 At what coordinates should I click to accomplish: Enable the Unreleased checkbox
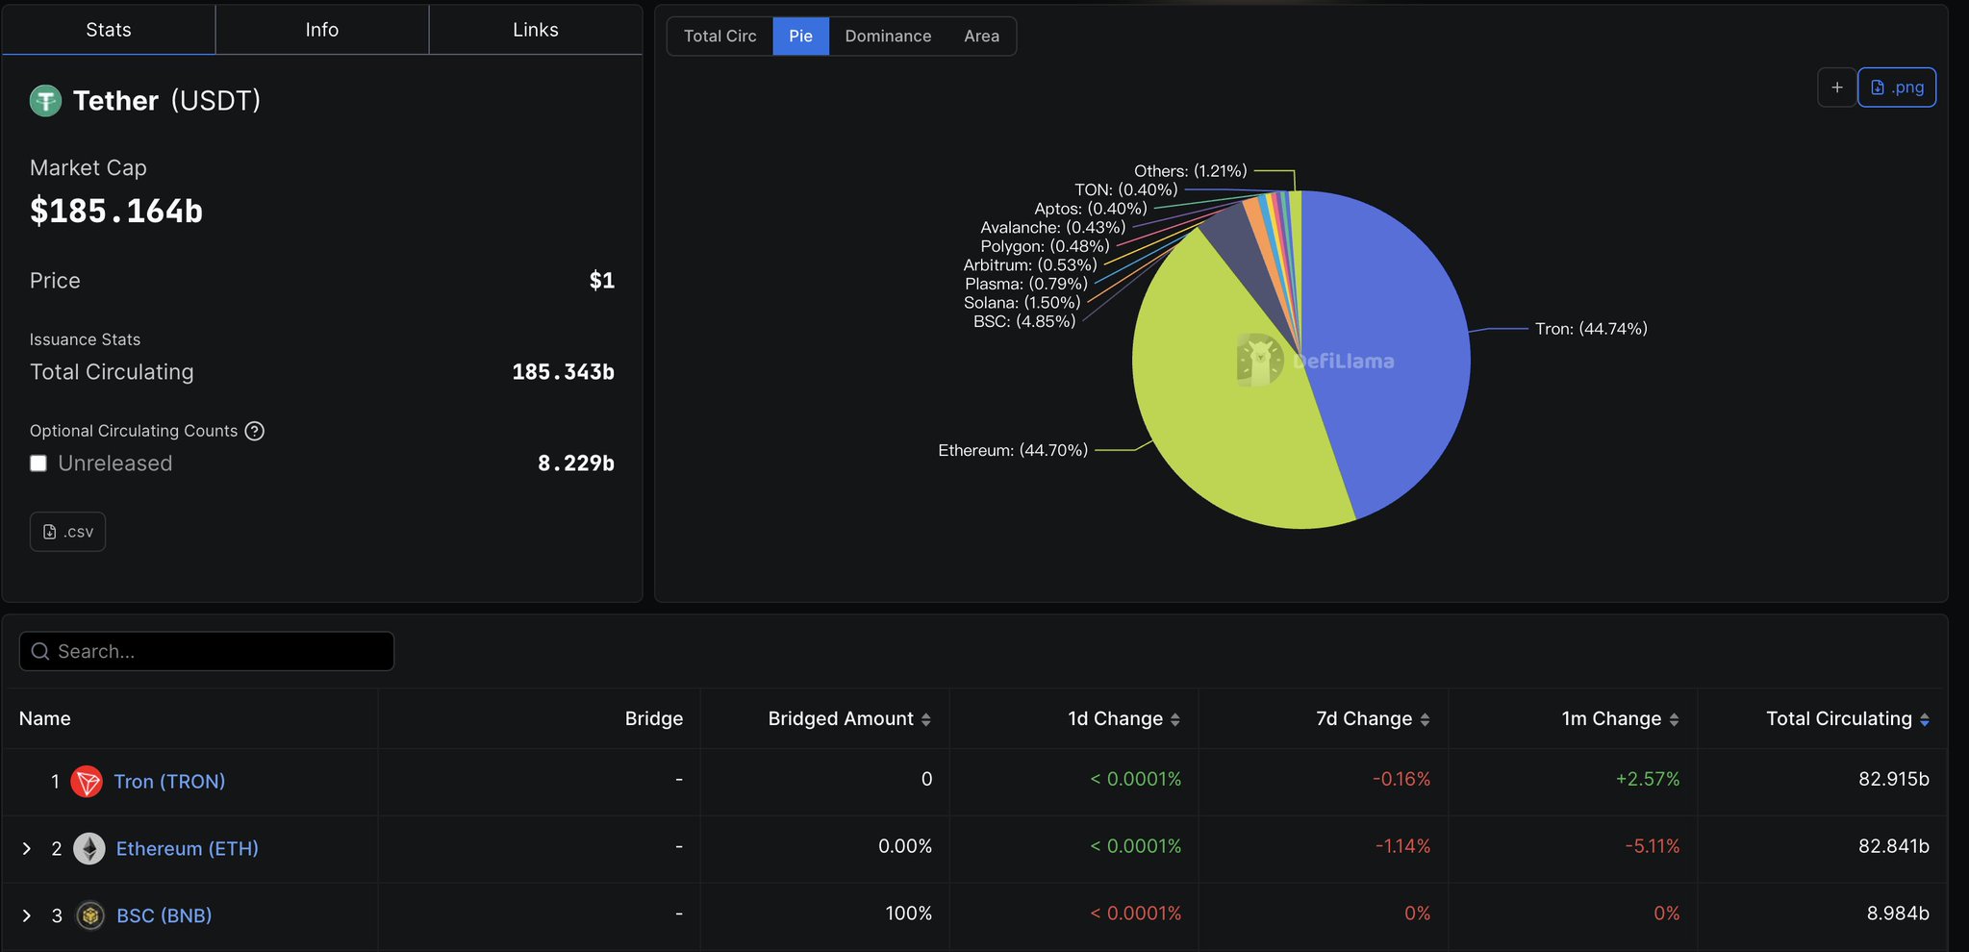coord(38,463)
